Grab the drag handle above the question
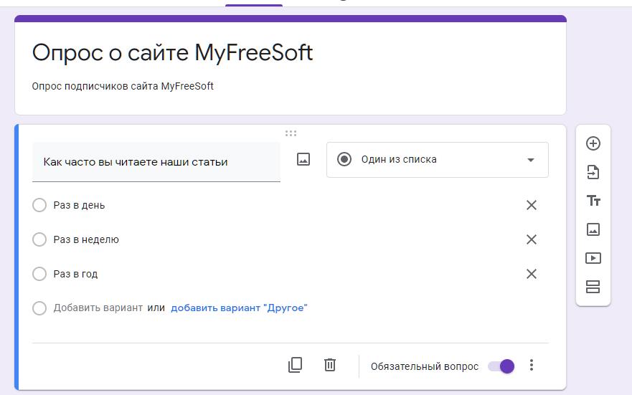This screenshot has height=395, width=632. (291, 133)
